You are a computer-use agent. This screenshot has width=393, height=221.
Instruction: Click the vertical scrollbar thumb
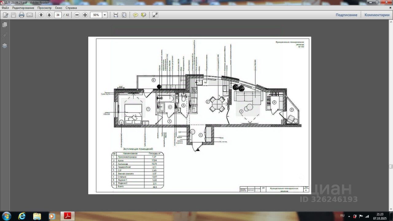391,167
